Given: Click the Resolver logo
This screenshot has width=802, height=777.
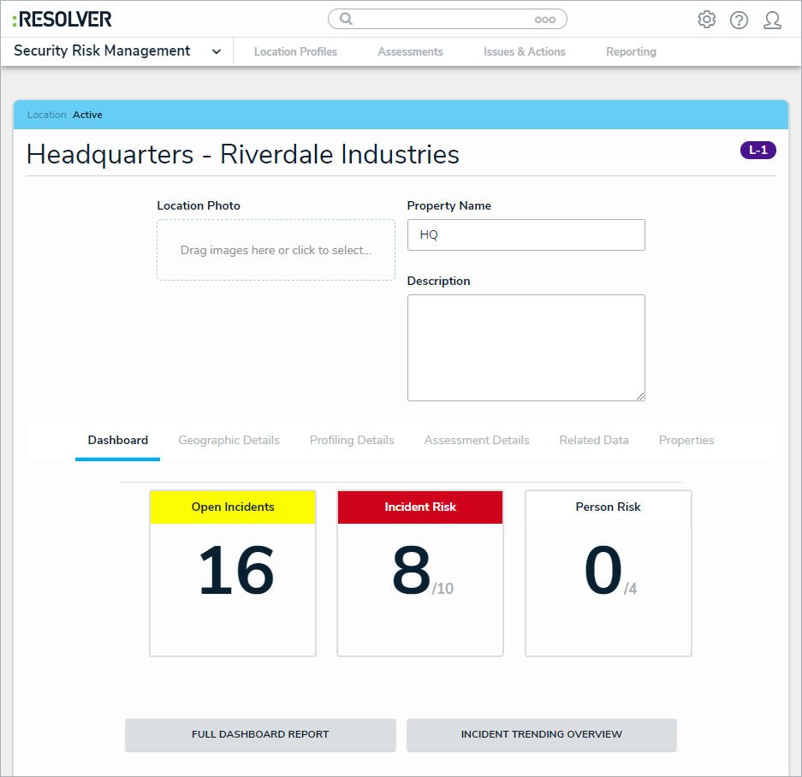Looking at the screenshot, I should click(x=62, y=19).
